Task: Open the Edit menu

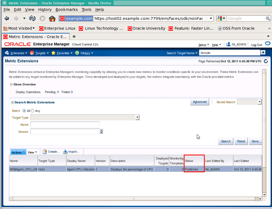Action: (18, 10)
